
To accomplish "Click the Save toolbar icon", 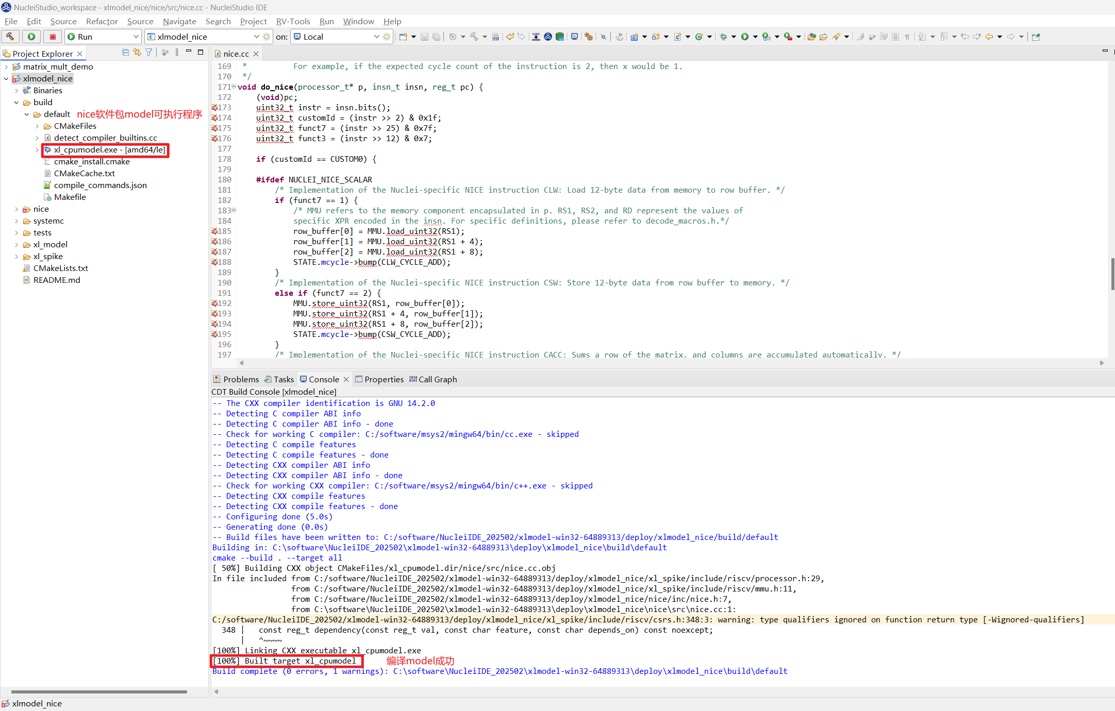I will (x=424, y=37).
